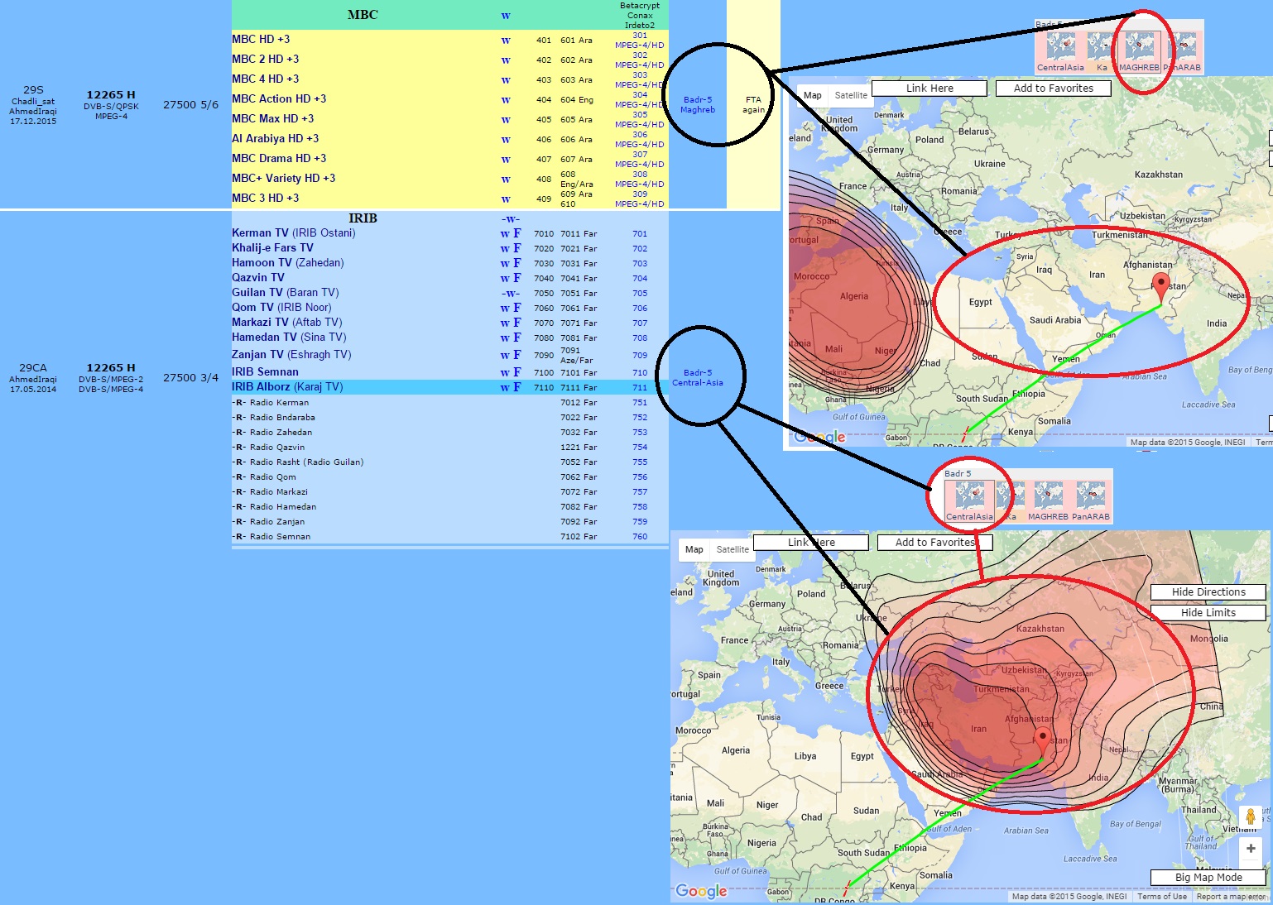
Task: Zoom in with the map plus button
Action: (x=1251, y=849)
